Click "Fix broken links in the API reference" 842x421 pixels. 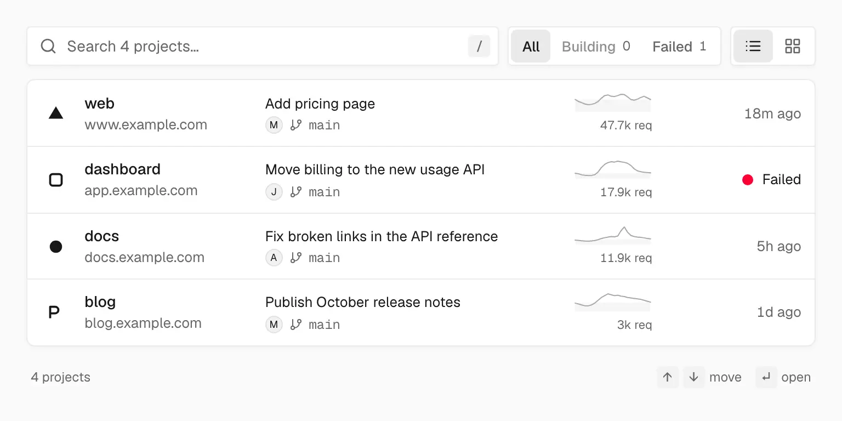(382, 236)
